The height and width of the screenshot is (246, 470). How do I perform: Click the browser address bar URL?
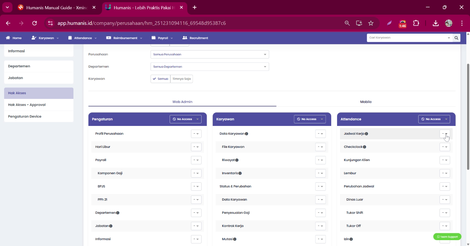click(x=142, y=23)
